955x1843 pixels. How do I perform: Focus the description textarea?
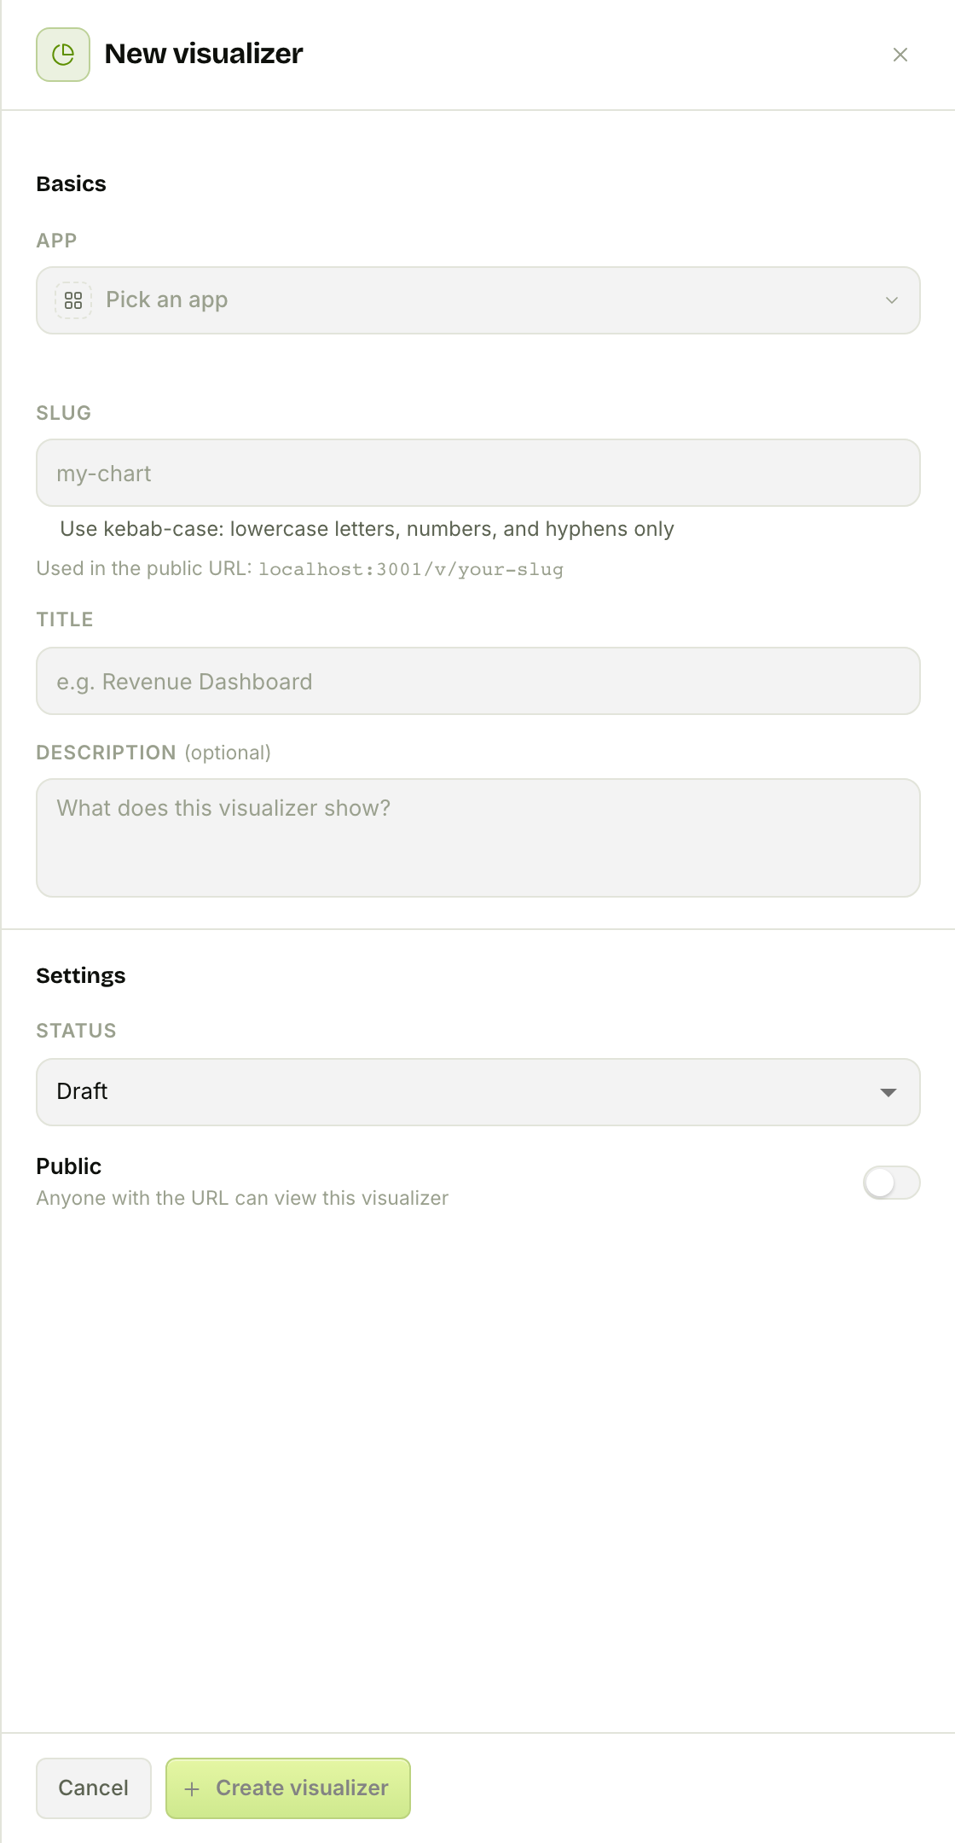click(x=478, y=838)
